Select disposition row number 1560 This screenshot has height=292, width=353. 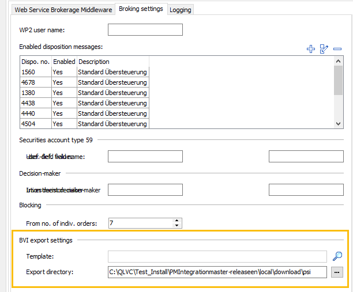click(x=35, y=72)
